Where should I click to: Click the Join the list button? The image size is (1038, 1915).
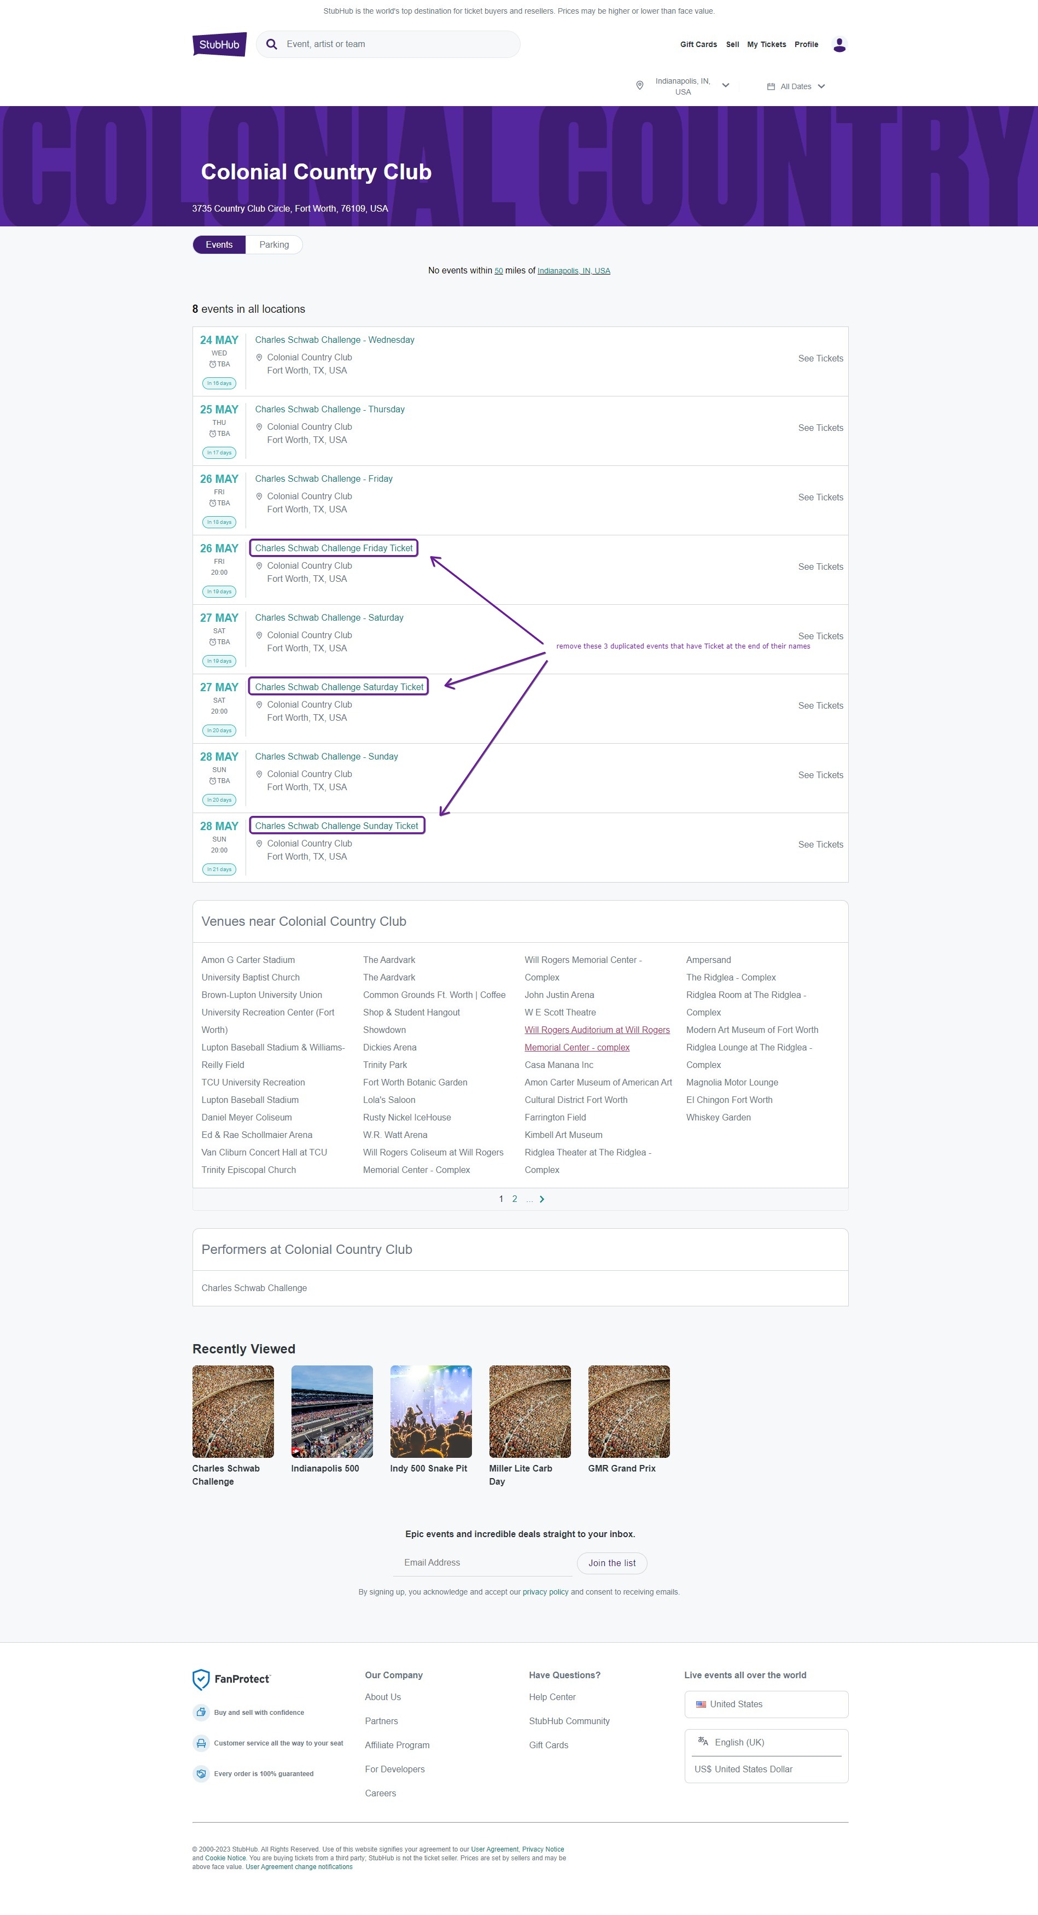tap(612, 1563)
